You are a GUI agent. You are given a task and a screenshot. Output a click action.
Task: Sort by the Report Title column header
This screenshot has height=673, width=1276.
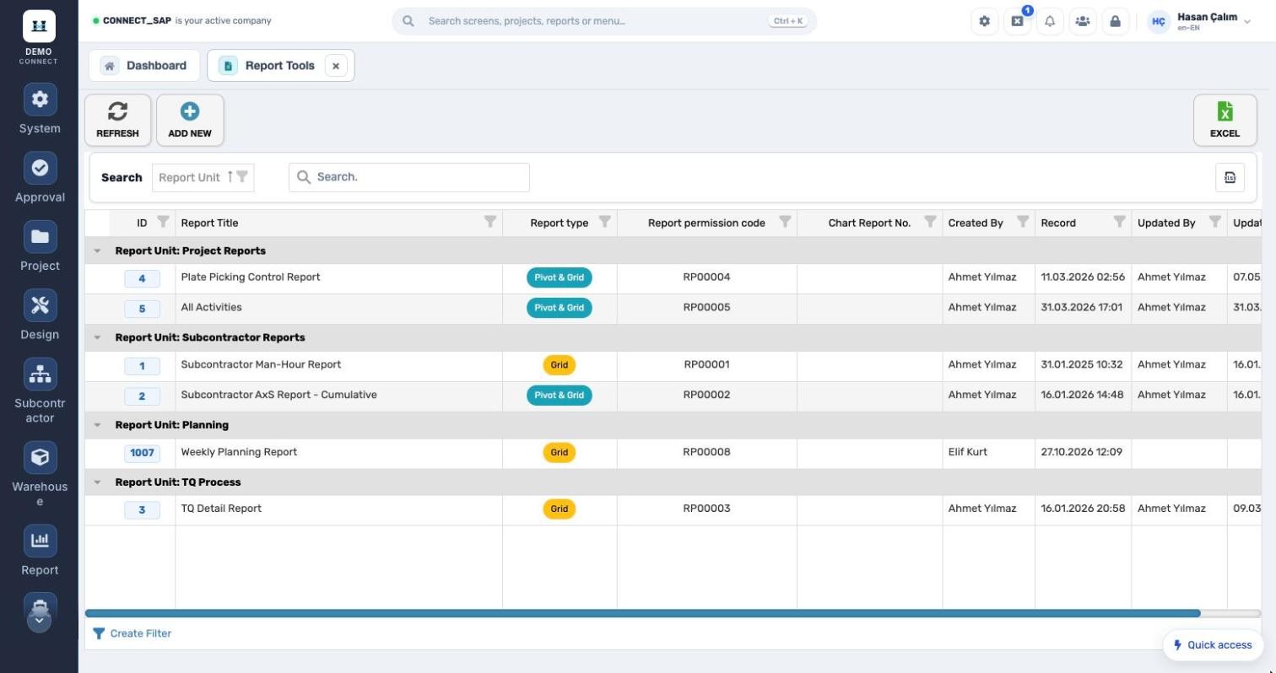(209, 223)
